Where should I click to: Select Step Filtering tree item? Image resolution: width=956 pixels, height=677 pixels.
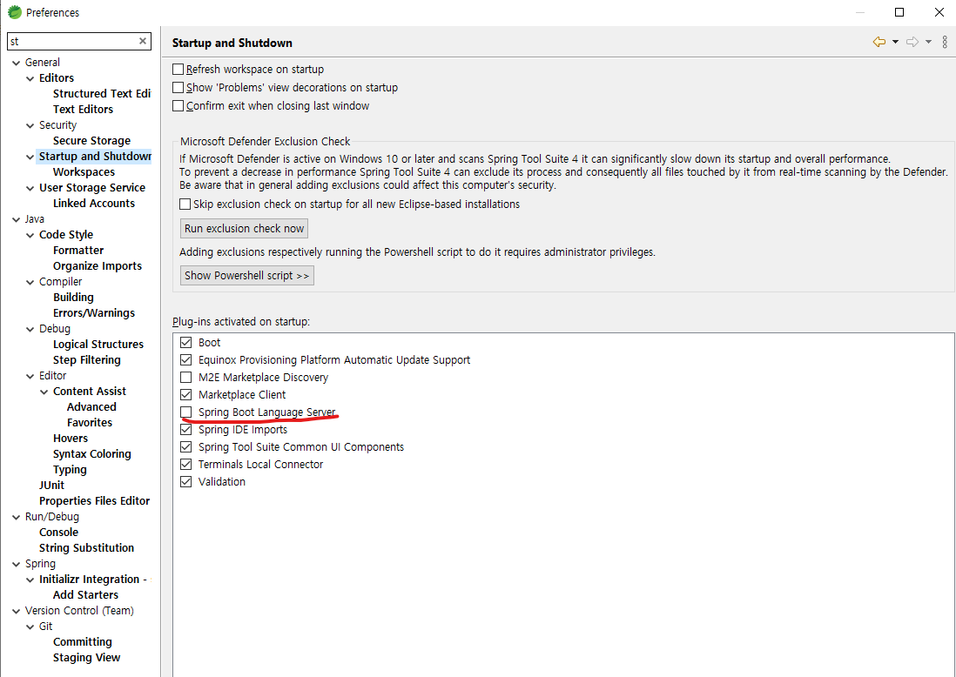pyautogui.click(x=86, y=359)
